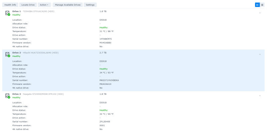Click serial number ZFL2EH0E
267x132 pixels.
[x=105, y=122]
